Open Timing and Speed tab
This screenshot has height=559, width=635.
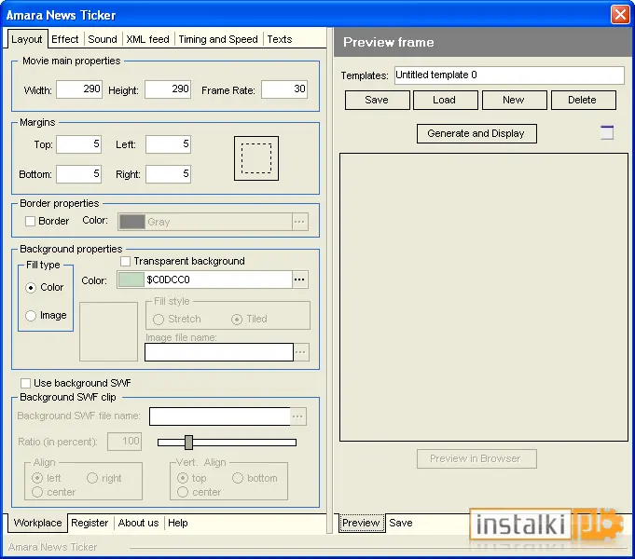tap(218, 39)
